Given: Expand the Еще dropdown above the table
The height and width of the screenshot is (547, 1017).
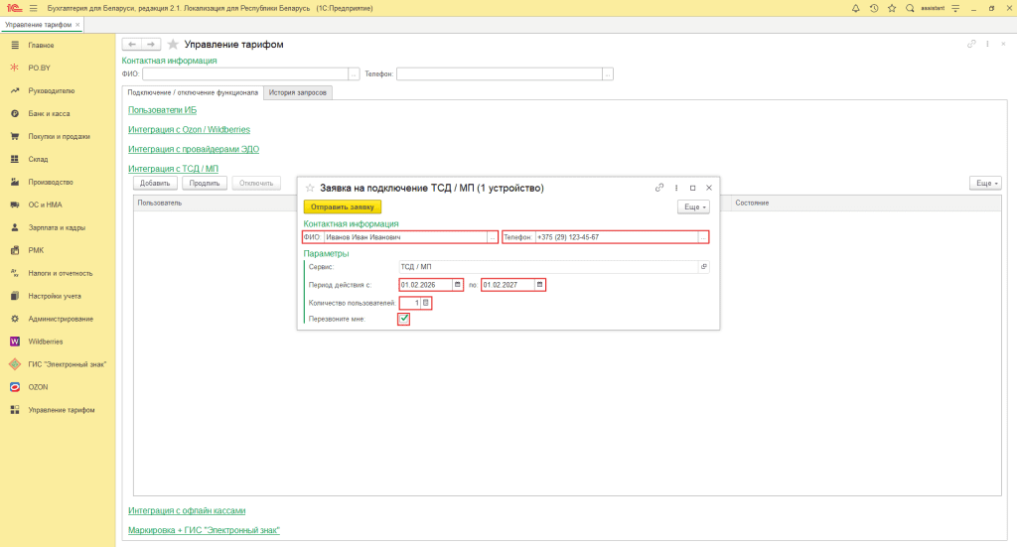Looking at the screenshot, I should point(984,184).
